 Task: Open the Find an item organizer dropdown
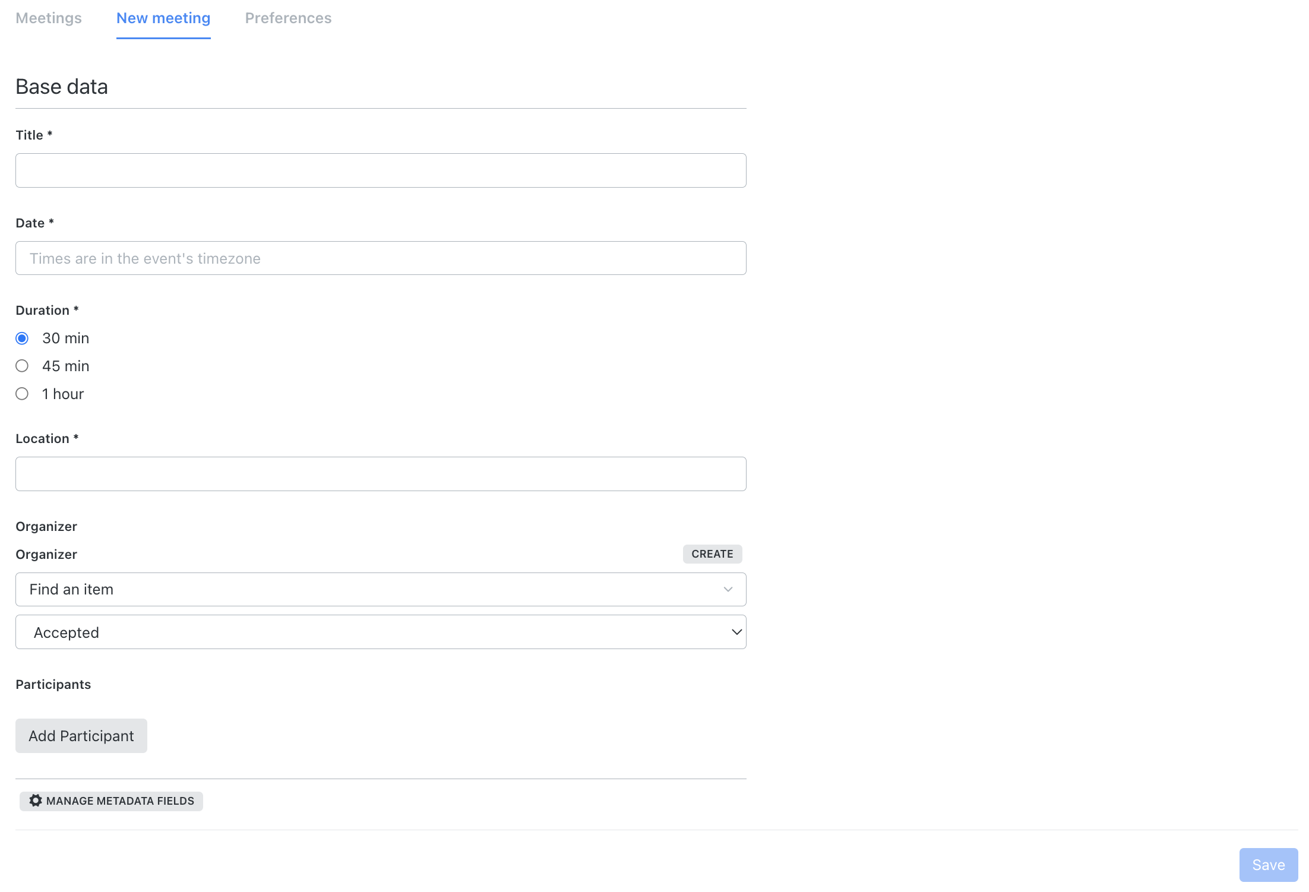tap(381, 589)
